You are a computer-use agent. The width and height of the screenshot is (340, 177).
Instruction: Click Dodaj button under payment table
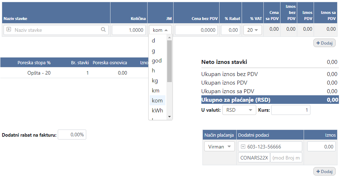pos(324,171)
